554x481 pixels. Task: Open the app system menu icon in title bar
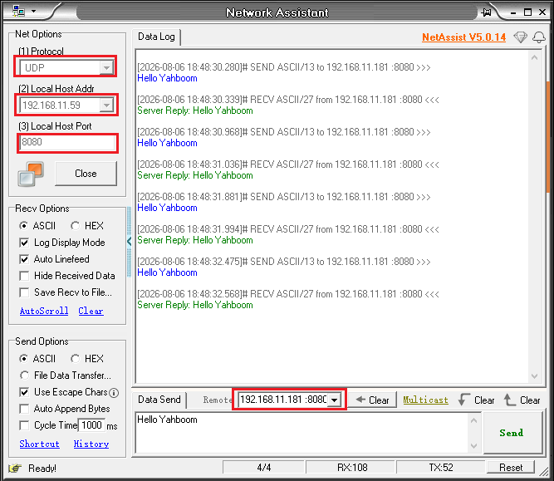[x=18, y=12]
